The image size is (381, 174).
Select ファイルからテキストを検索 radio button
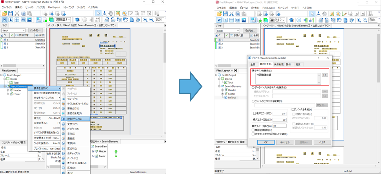253,101
